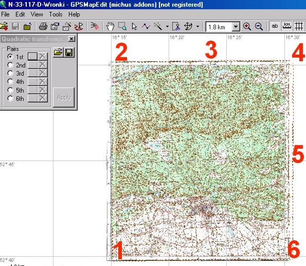The image size is (306, 266).
Task: Open dropdown arrow next to magic wand tool
Action: click(167, 26)
